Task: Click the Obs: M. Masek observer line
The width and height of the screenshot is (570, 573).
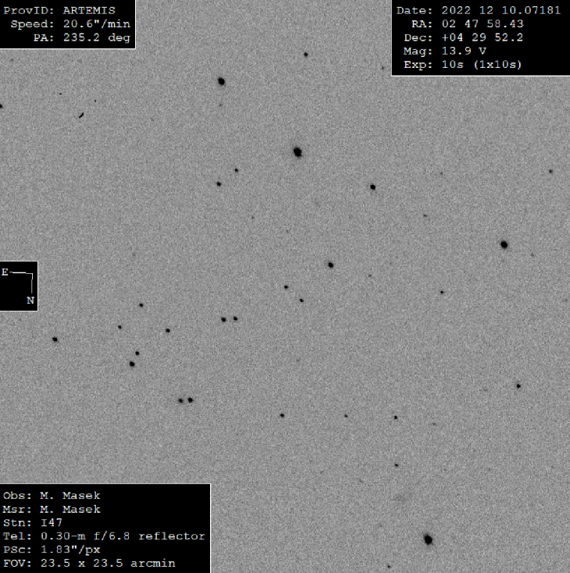Action: pyautogui.click(x=52, y=496)
